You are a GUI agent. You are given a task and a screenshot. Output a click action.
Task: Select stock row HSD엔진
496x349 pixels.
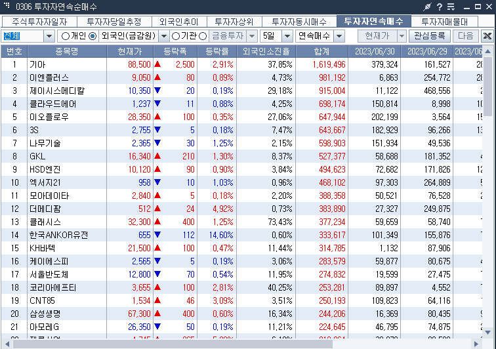pos(241,169)
